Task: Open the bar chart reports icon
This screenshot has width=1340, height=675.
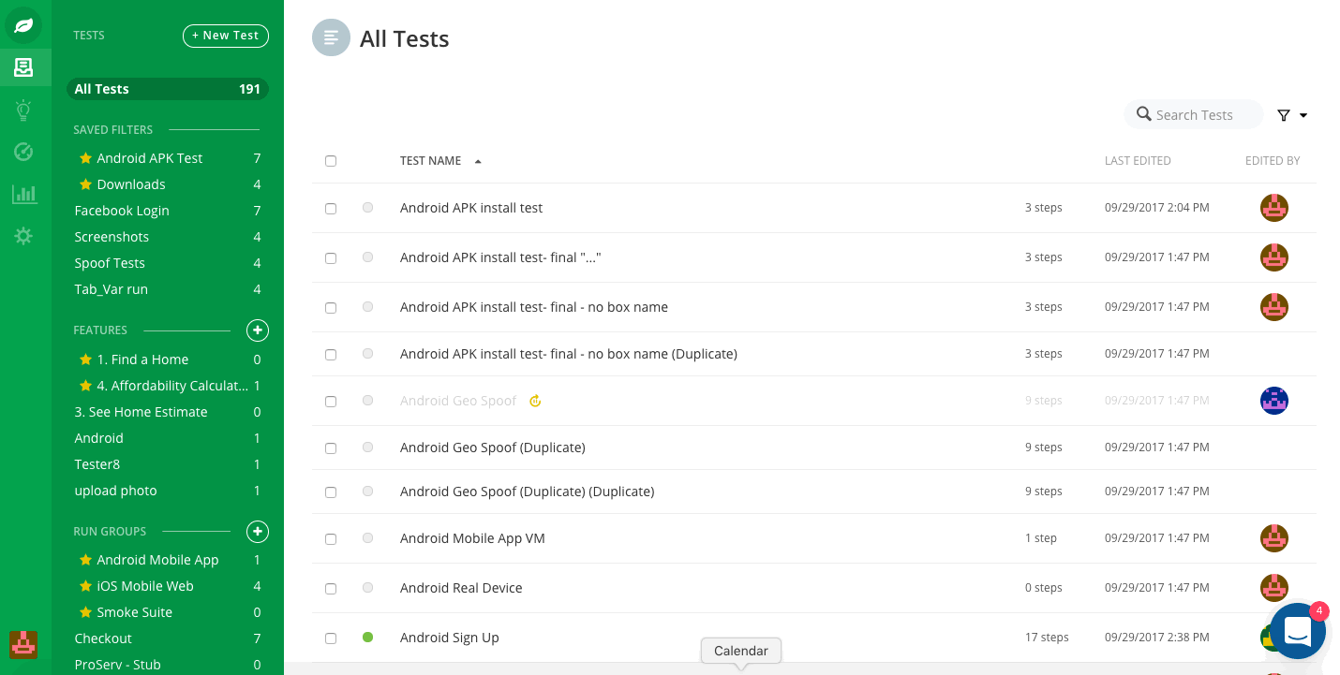Action: (x=23, y=194)
